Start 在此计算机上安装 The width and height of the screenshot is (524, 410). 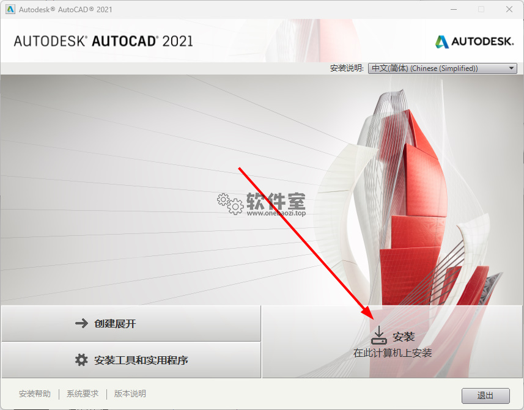coord(393,342)
